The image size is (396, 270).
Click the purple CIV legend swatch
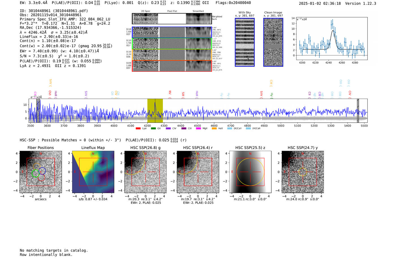(169, 128)
